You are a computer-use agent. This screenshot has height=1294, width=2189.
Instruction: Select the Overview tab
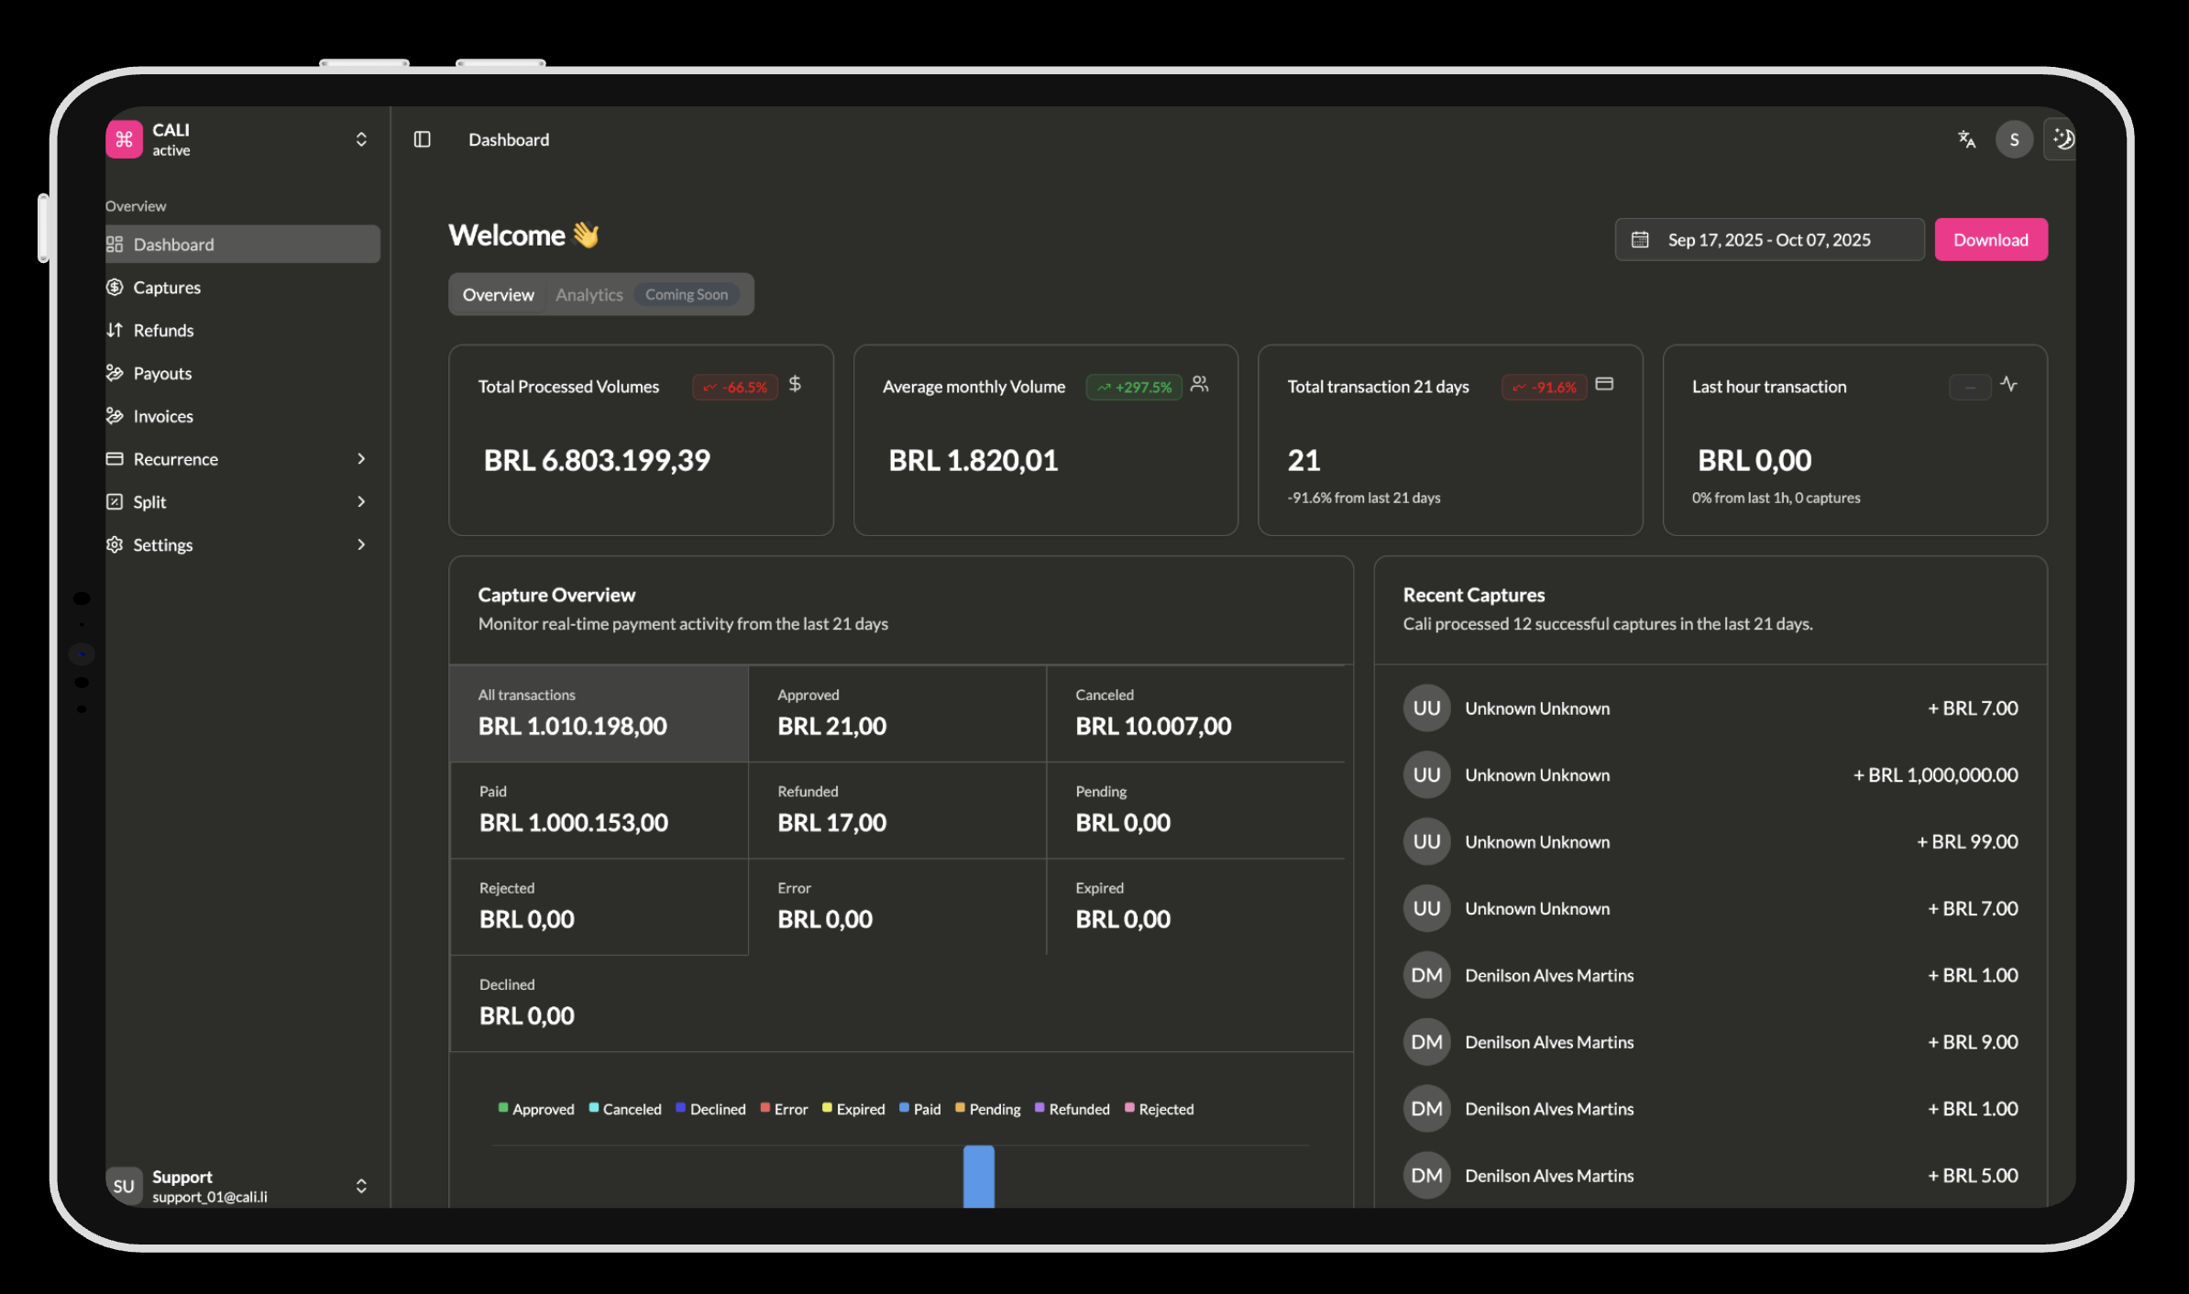click(498, 295)
